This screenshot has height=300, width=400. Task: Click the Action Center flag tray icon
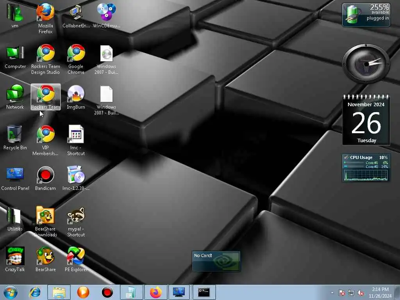(x=342, y=293)
